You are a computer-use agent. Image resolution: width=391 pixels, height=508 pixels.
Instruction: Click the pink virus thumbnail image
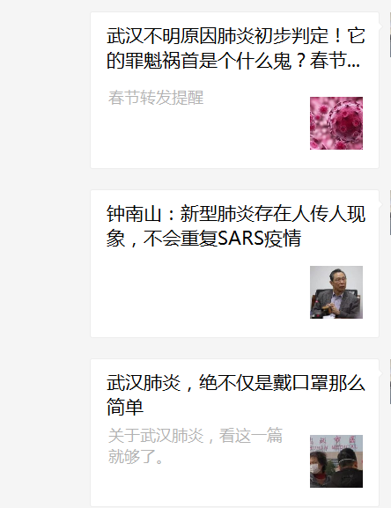pyautogui.click(x=336, y=123)
